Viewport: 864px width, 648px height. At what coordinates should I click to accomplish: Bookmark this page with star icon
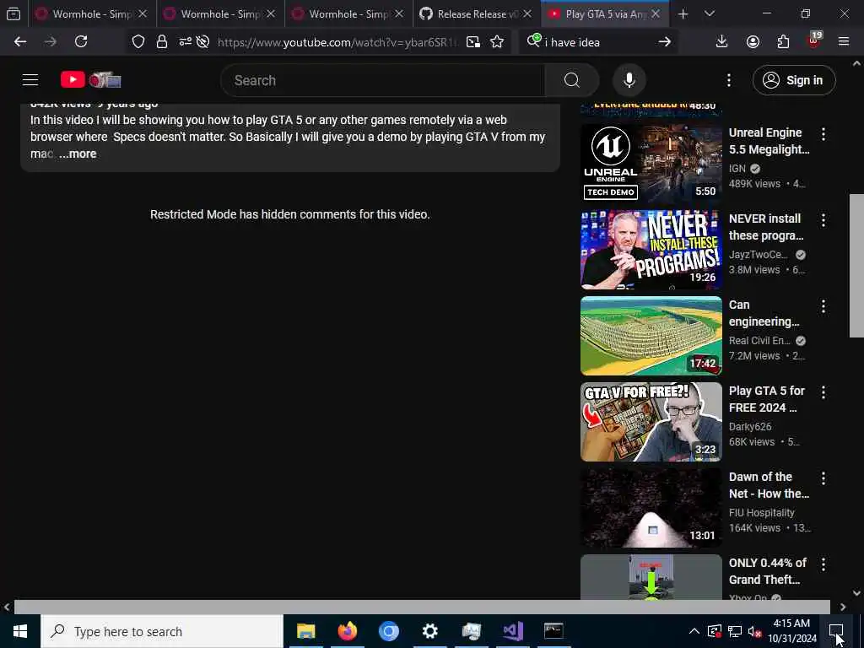pyautogui.click(x=497, y=42)
